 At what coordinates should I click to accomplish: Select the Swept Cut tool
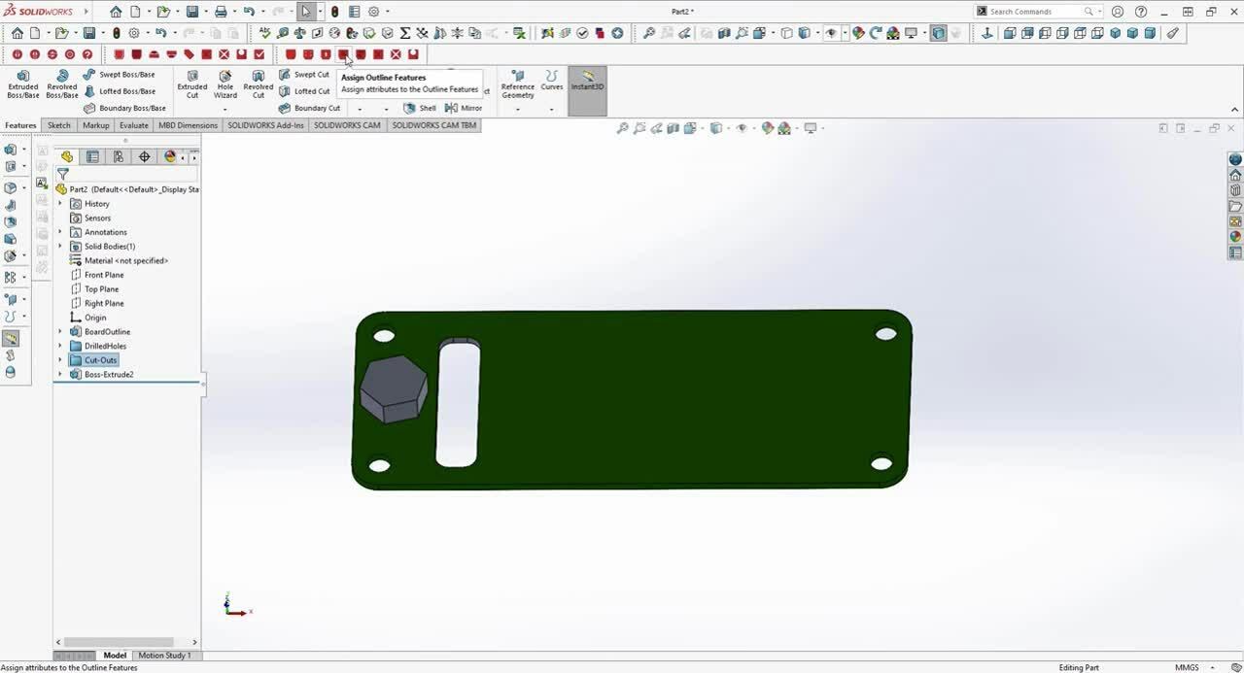309,74
